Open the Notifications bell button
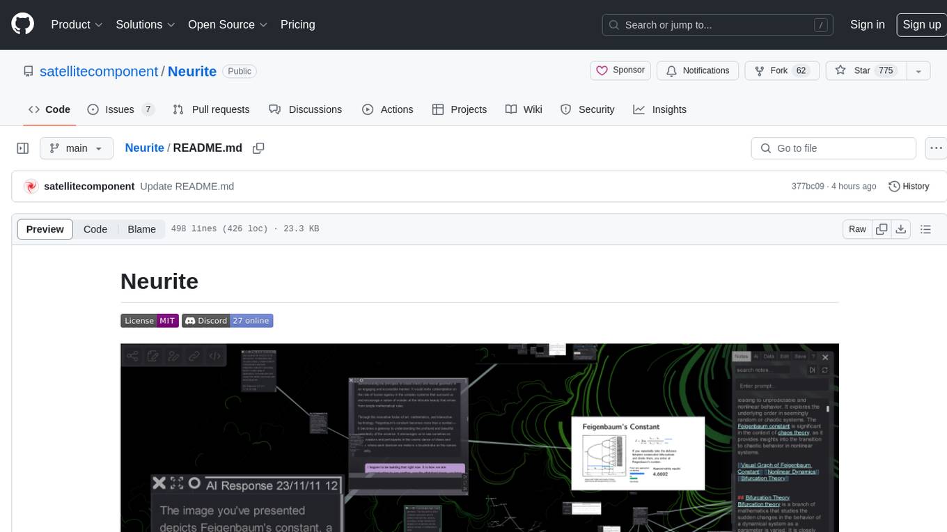The width and height of the screenshot is (947, 532). [698, 70]
